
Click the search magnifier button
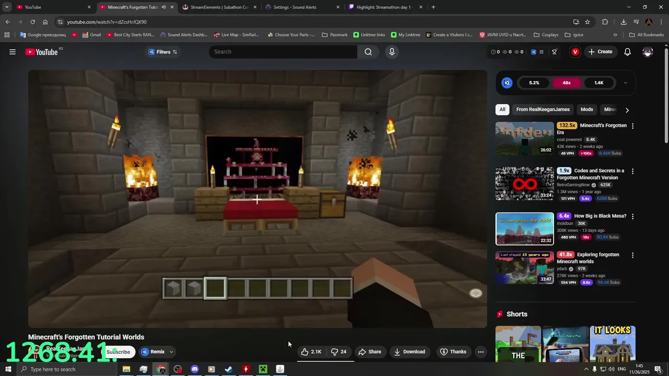[368, 52]
